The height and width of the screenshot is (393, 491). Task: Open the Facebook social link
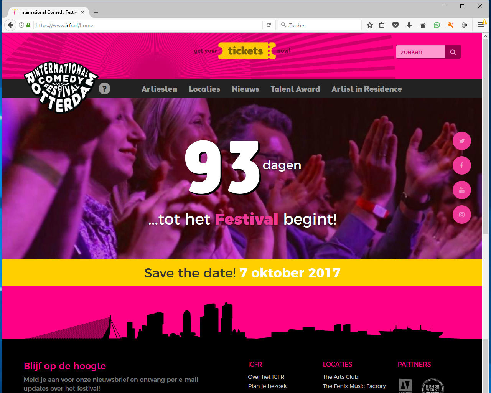tap(462, 165)
